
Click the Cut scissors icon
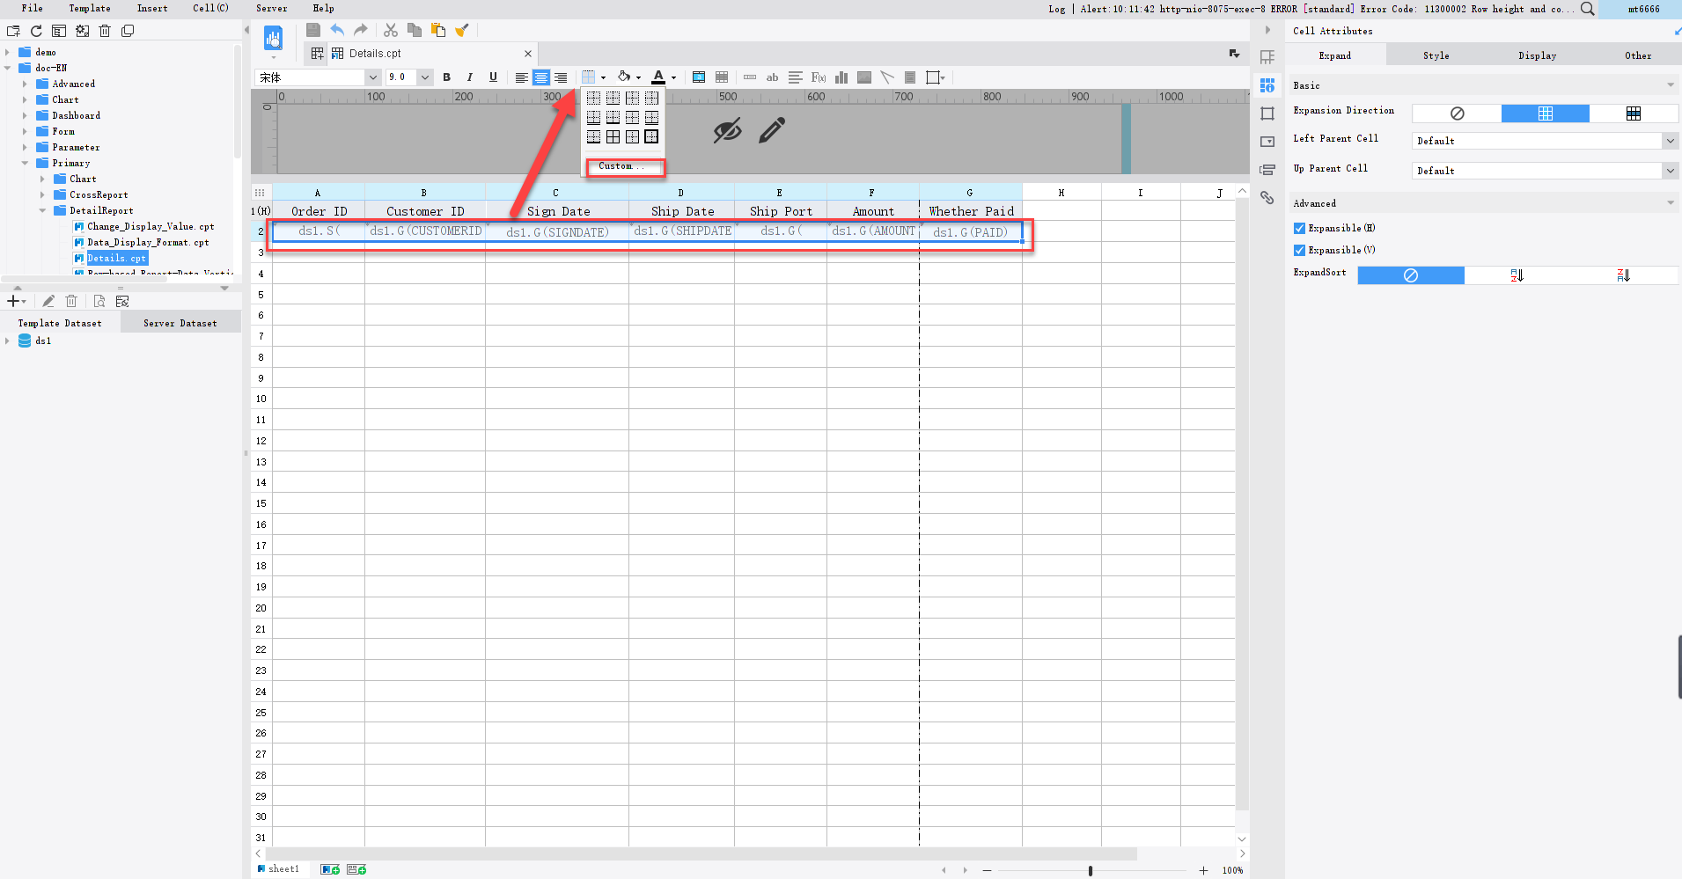coord(391,30)
